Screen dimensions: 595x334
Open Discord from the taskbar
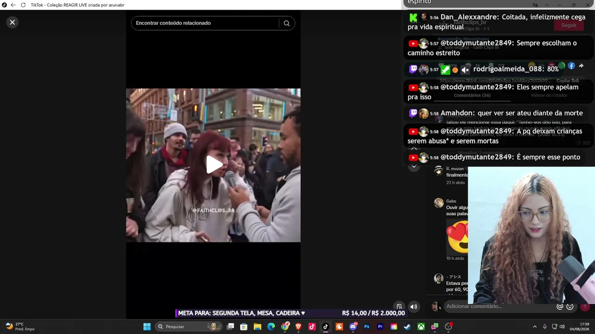pos(353,327)
